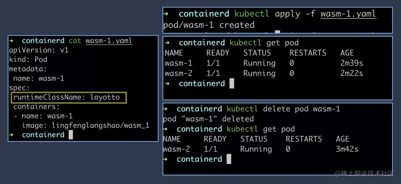Click "Running" status in the 2m22s row
The width and height of the screenshot is (401, 184).
[x=259, y=74]
